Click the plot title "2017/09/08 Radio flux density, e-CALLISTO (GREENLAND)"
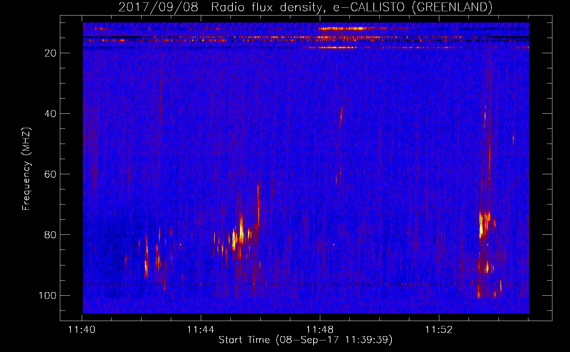This screenshot has height=352, width=570. 305,7
